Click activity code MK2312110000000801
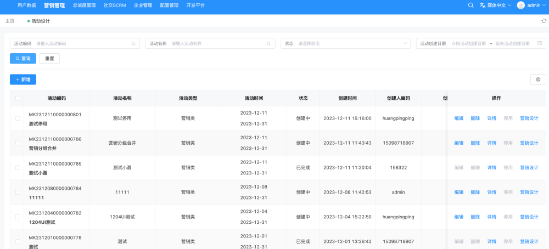The height and width of the screenshot is (249, 549). (55, 115)
